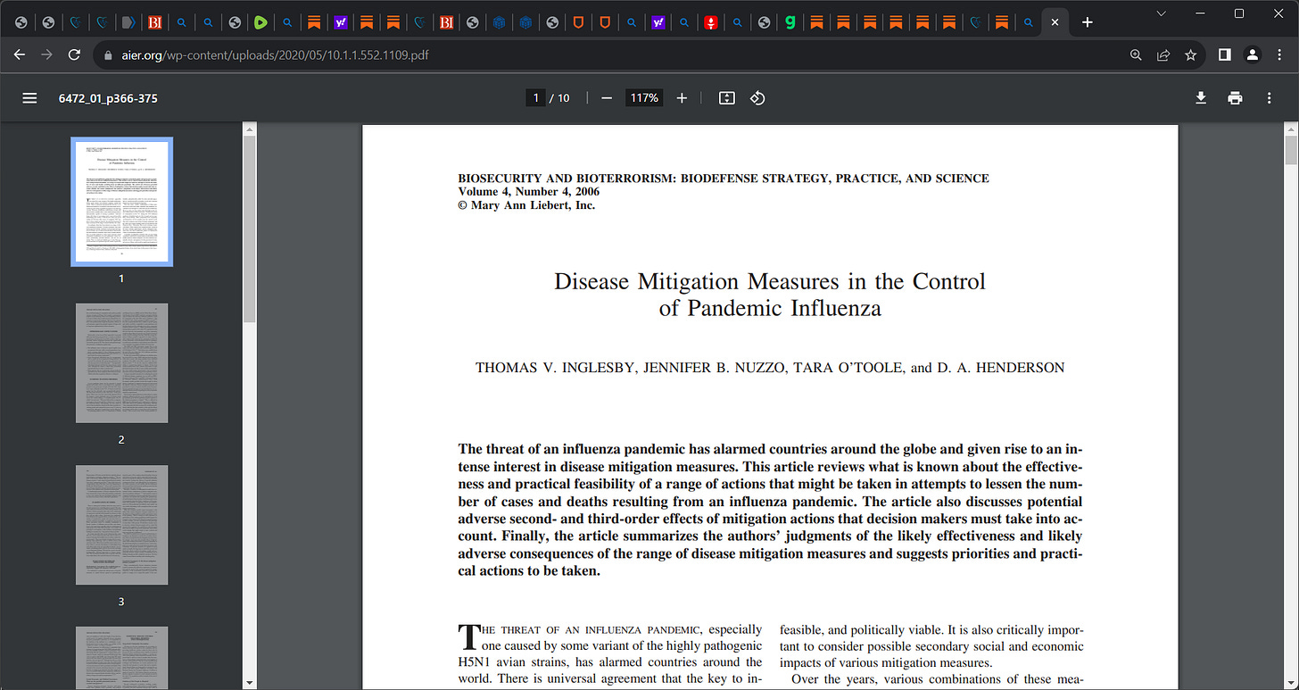Click the '/ 10' total pages text

tap(560, 98)
